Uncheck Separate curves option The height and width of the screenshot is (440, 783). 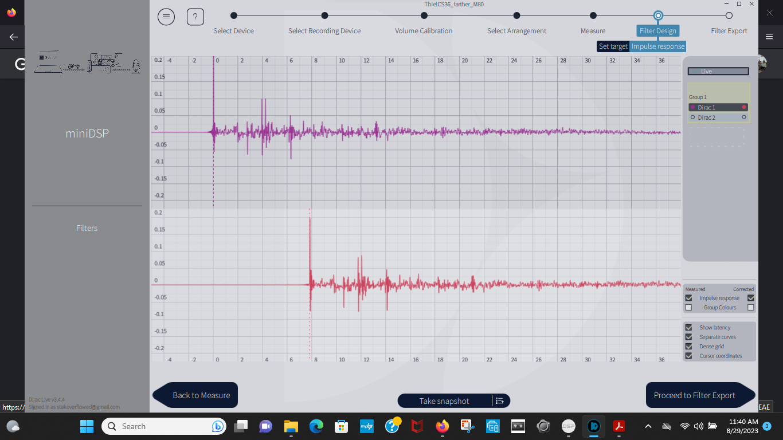[x=689, y=337]
